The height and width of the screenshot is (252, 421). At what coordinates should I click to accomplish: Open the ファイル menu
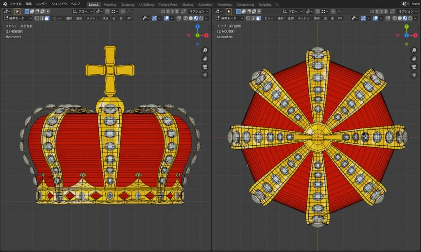pyautogui.click(x=16, y=4)
